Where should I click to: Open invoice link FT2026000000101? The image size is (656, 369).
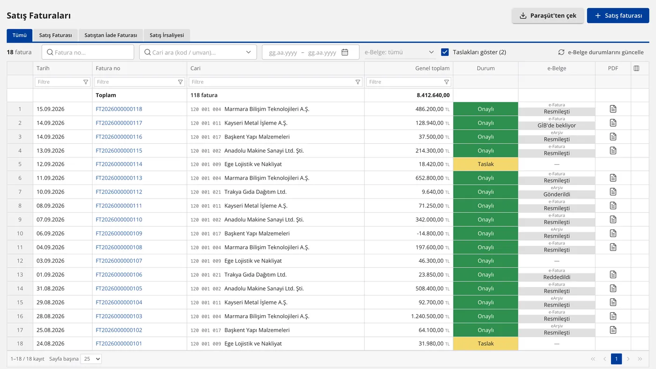point(119,344)
